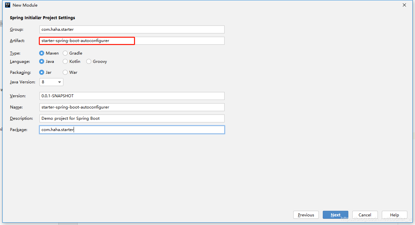Click the Name label
Screen dimensions: 415x225
click(16, 107)
